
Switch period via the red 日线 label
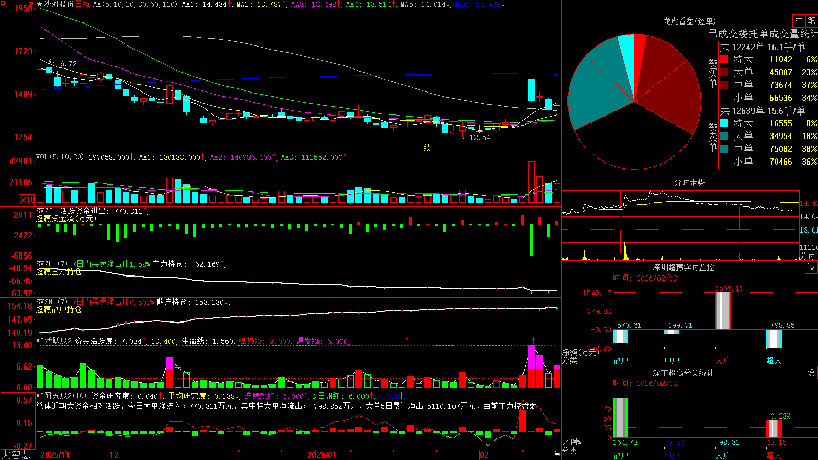[x=82, y=4]
